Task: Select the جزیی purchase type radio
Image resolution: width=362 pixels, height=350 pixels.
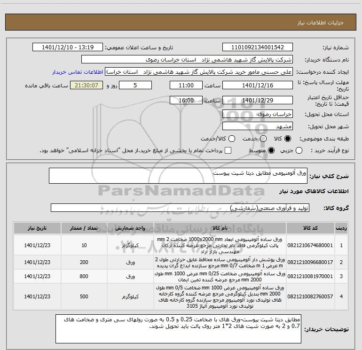Action: pyautogui.click(x=299, y=150)
